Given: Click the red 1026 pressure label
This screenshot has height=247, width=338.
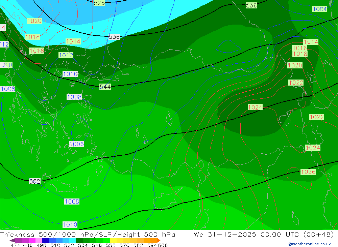Looking at the screenshot, I should (308, 172).
